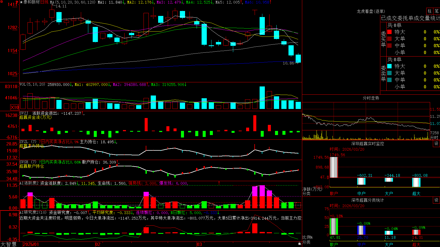This screenshot has width=440, height=247.
Task: Click the VOL(5,10,20) indicator label
Action: point(32,85)
